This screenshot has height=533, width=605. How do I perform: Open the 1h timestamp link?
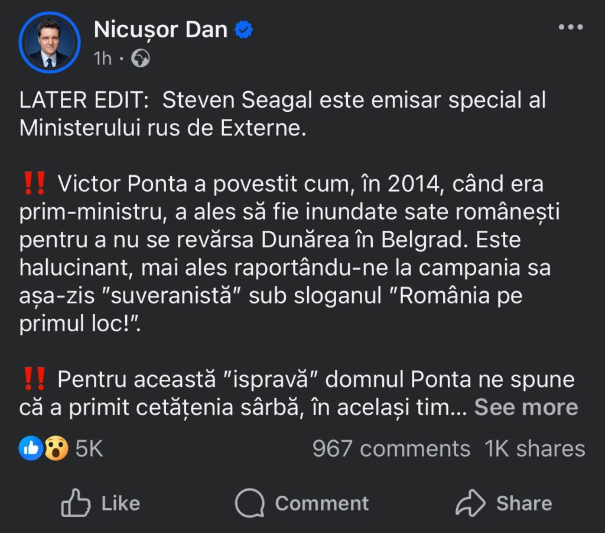click(101, 58)
